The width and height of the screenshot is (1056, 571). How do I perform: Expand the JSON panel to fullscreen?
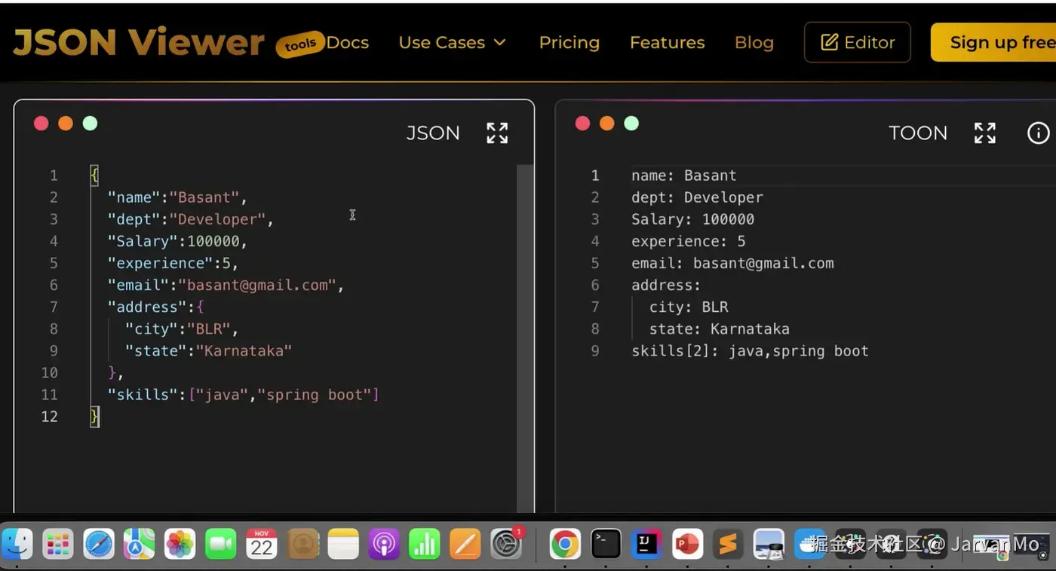pos(497,133)
